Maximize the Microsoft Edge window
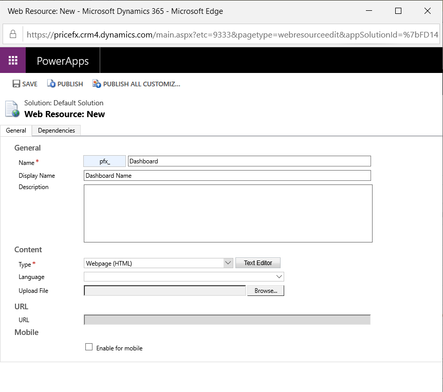The height and width of the screenshot is (392, 443). pyautogui.click(x=398, y=11)
